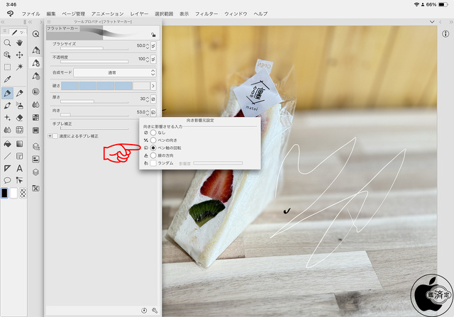Toggle 速度による手ブレ補正 checkbox
The width and height of the screenshot is (454, 317).
click(x=55, y=135)
